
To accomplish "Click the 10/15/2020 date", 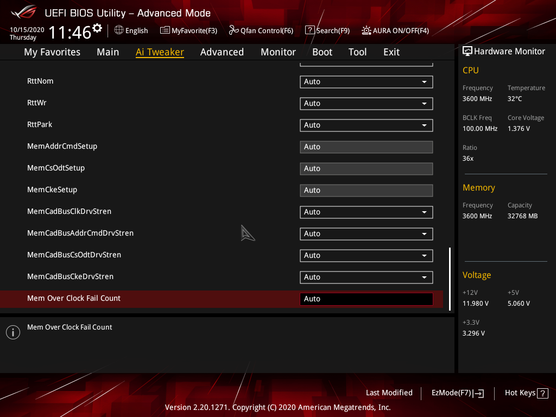I will [27, 30].
